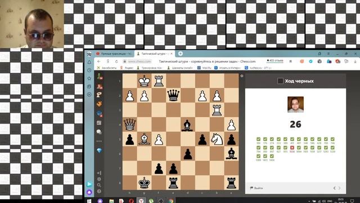
Task: Open the orange puzzle piece Puzzles icon
Action: tap(99, 104)
